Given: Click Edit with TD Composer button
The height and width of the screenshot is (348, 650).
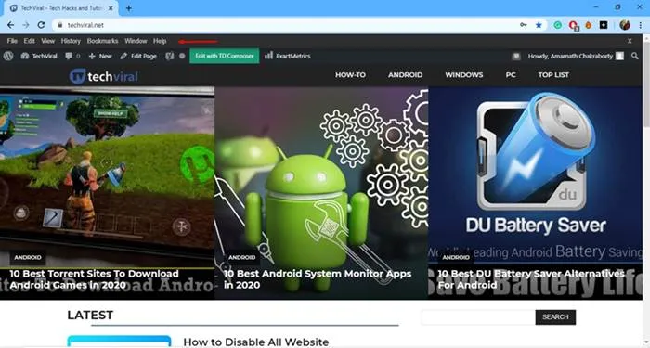Looking at the screenshot, I should 225,56.
